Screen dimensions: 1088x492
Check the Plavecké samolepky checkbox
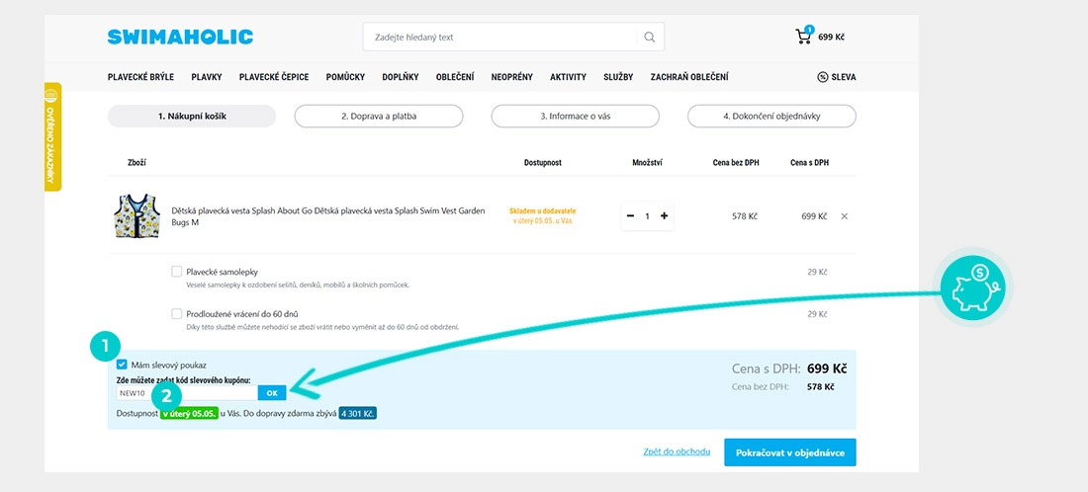tap(177, 271)
